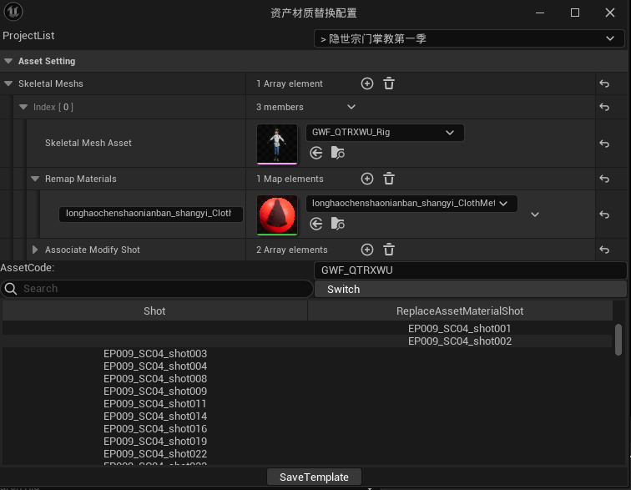The width and height of the screenshot is (631, 490).
Task: Add element to Remap Materials map
Action: click(x=366, y=179)
